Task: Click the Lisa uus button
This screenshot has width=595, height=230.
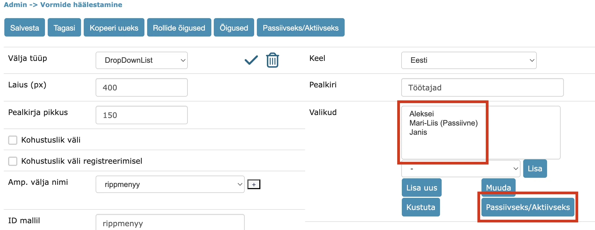Action: [422, 188]
